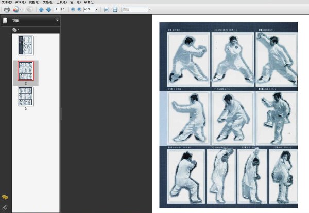
Task: Click the '/ 3' total pages text
Action: point(63,9)
